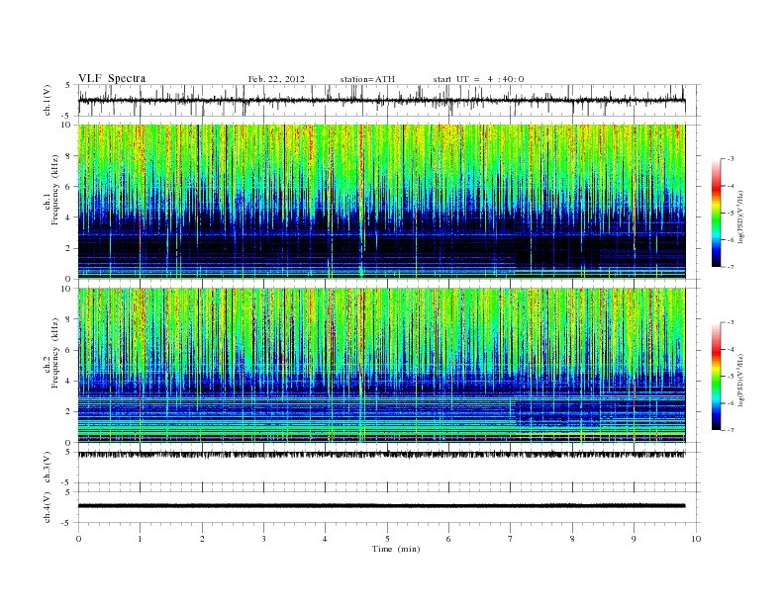
Task: Click the "8" tick on the time axis
Action: click(x=572, y=539)
